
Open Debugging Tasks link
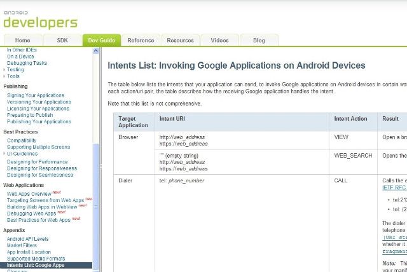point(27,63)
